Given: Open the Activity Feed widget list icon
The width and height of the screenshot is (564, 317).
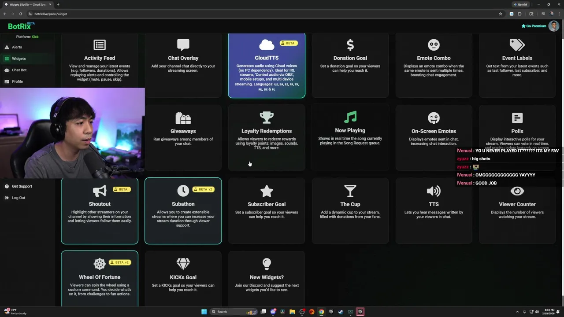Looking at the screenshot, I should (100, 45).
